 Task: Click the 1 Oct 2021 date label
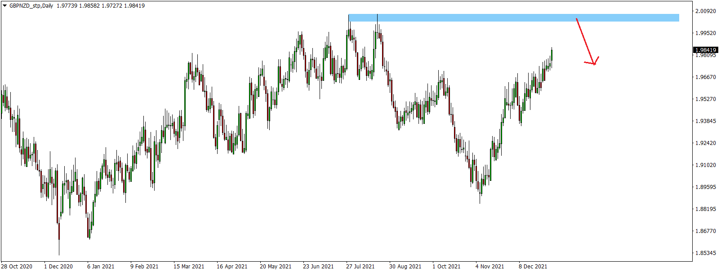pos(446,267)
